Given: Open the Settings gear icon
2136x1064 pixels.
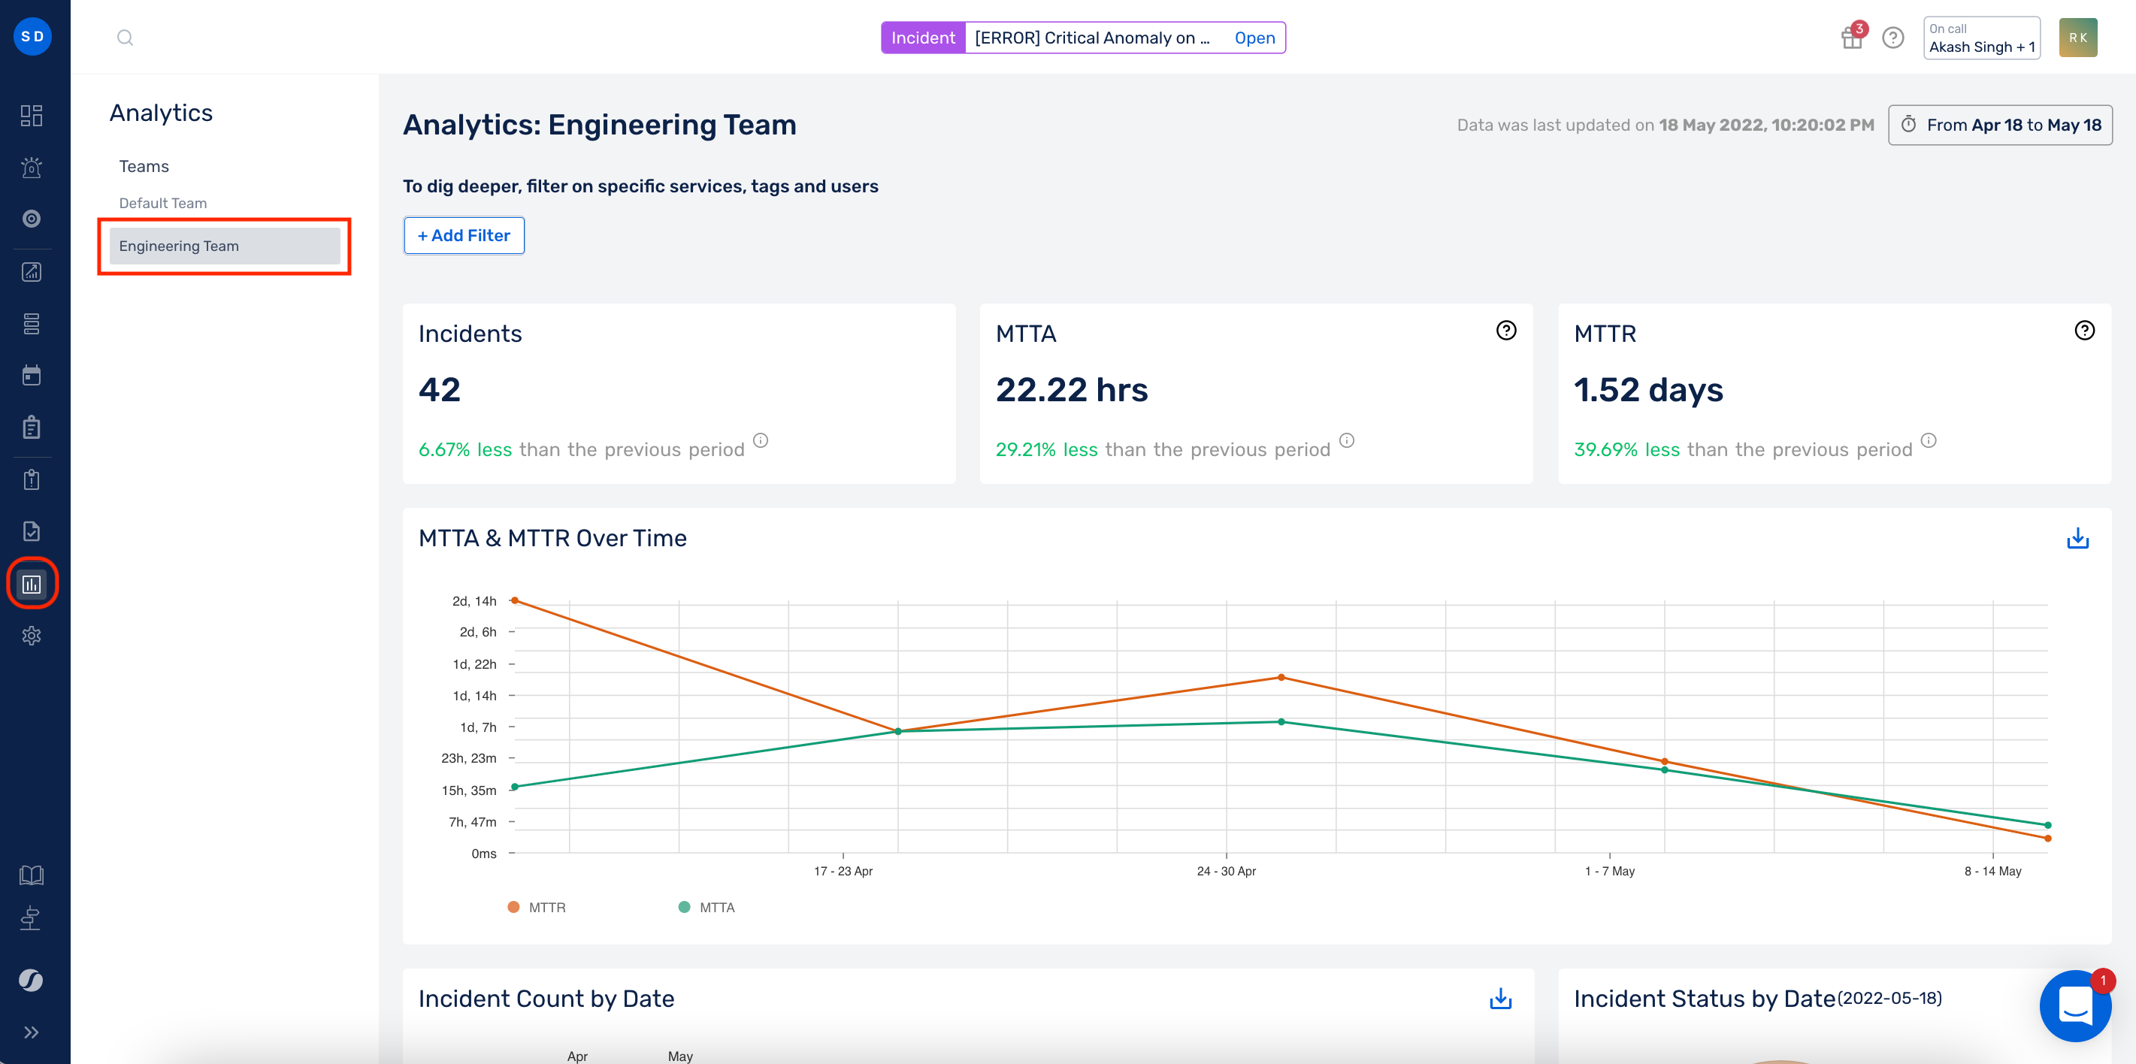Looking at the screenshot, I should (32, 635).
